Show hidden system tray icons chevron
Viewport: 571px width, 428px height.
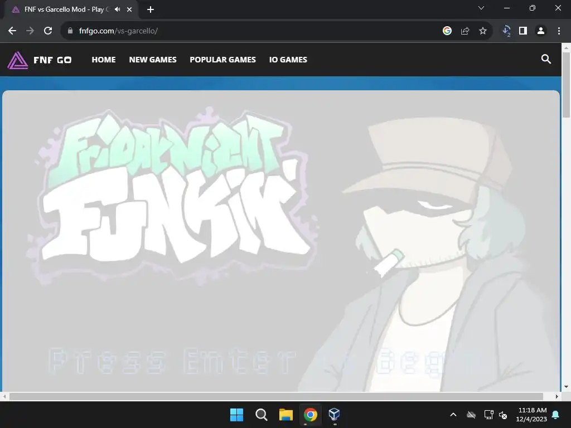453,415
